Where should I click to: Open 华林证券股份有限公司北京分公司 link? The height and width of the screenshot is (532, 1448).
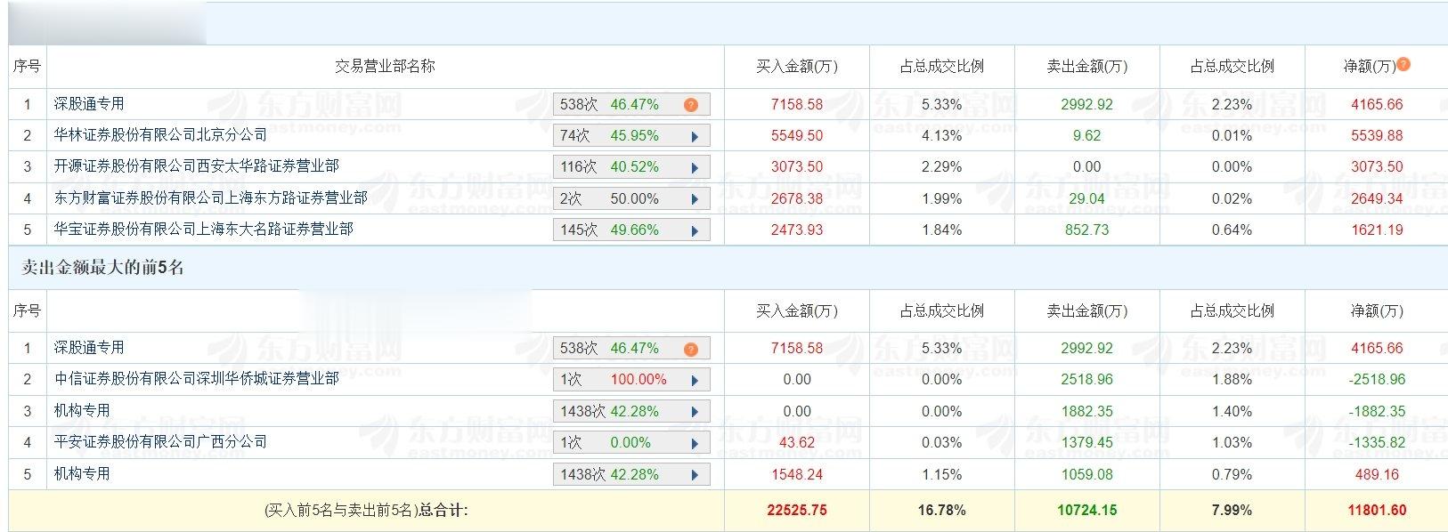click(160, 134)
